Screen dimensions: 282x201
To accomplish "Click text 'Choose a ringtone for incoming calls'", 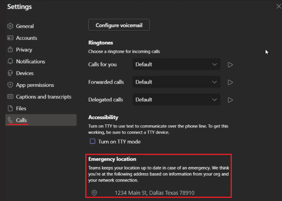I will pyautogui.click(x=124, y=51).
